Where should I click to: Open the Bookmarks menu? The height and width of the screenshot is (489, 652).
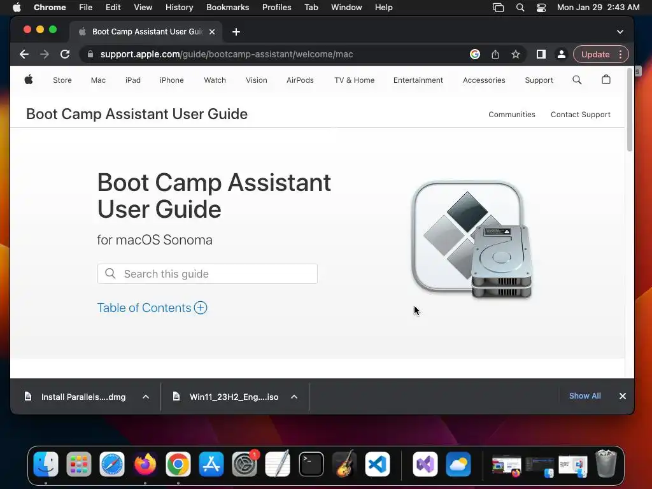(x=228, y=7)
